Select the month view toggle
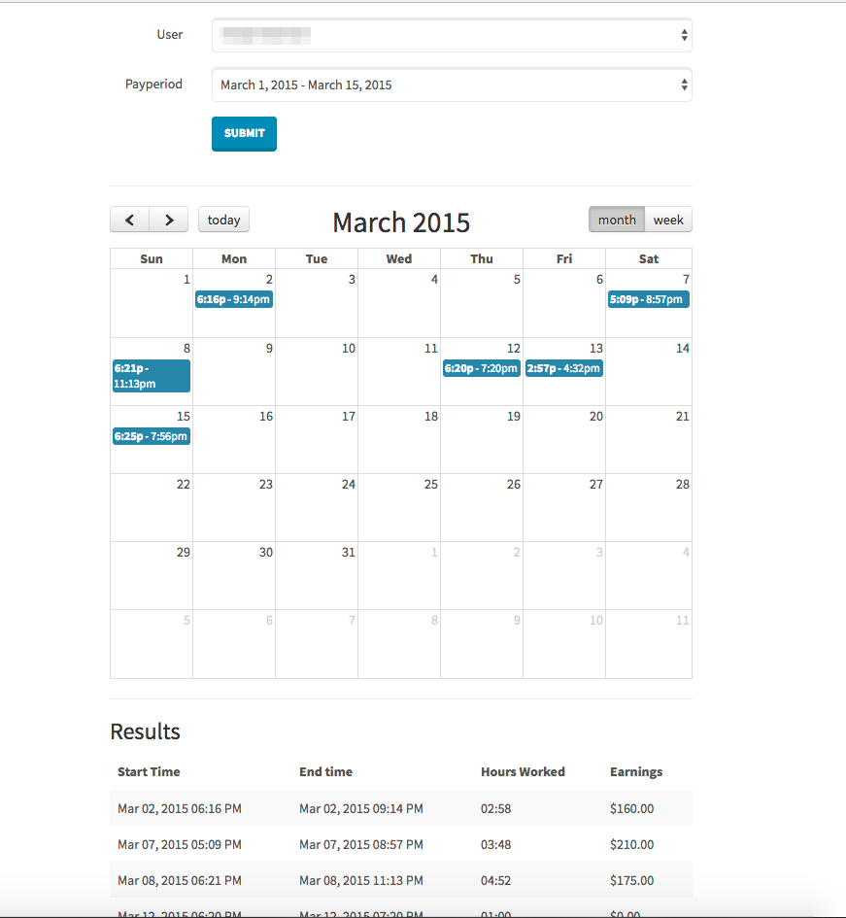The width and height of the screenshot is (846, 918). pos(616,220)
